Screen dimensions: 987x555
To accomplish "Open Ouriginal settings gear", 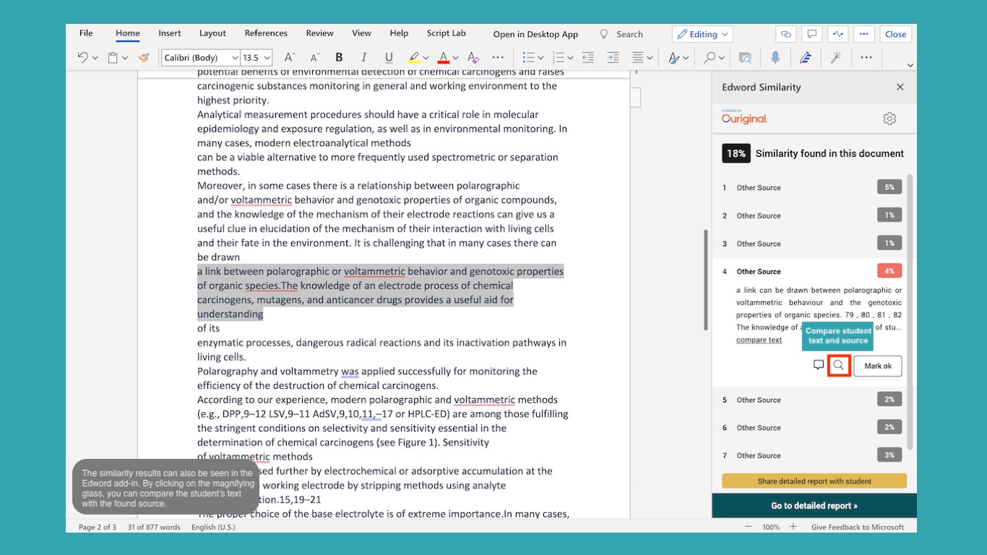I will pos(889,119).
